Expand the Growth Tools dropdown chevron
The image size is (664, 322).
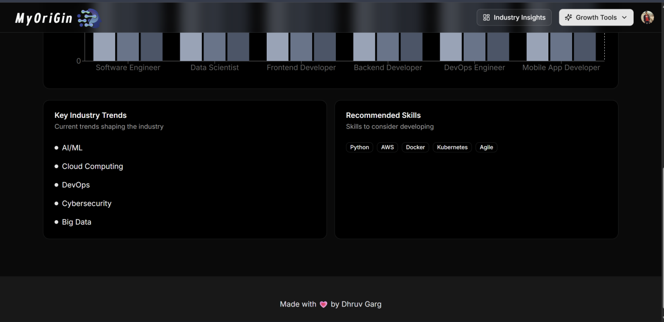tap(625, 18)
